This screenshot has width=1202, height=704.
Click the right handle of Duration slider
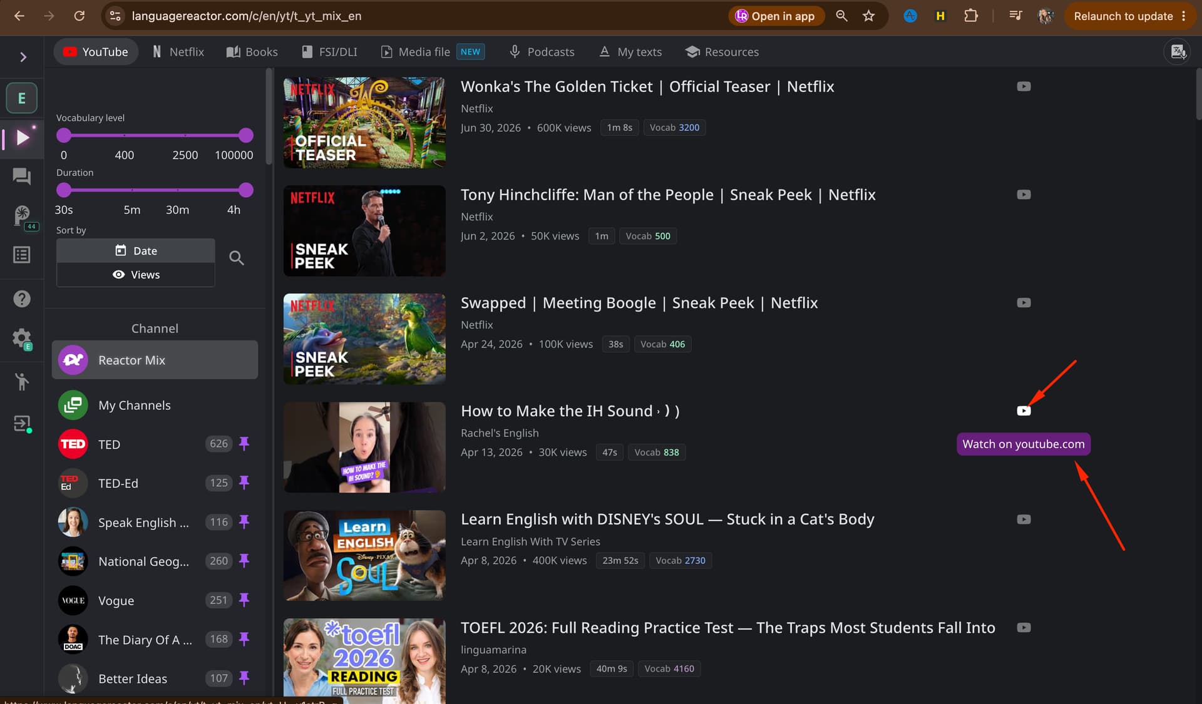coord(246,190)
